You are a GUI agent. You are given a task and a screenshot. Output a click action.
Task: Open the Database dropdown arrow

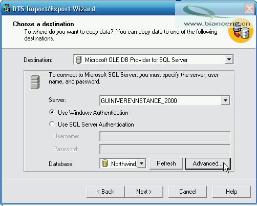[x=141, y=163]
